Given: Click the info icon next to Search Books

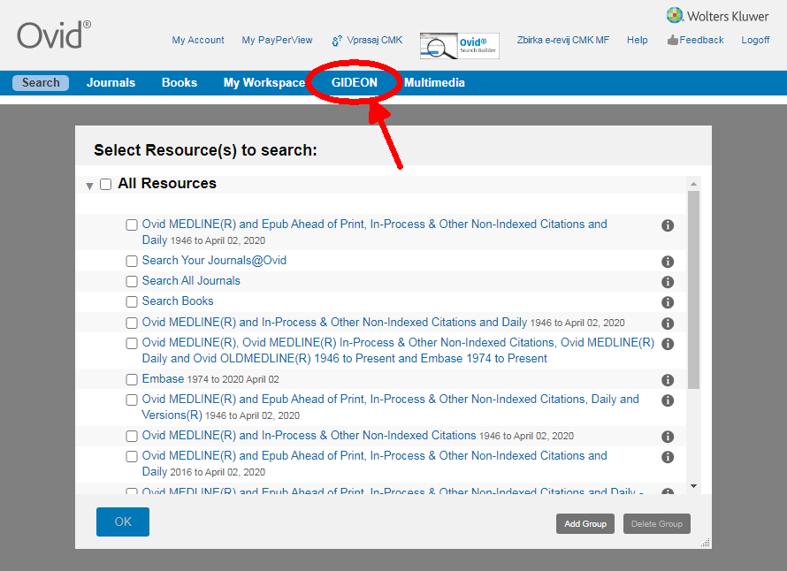Looking at the screenshot, I should [x=668, y=302].
